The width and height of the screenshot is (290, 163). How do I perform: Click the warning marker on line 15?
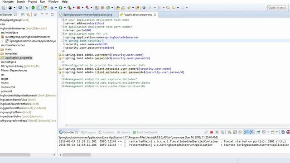coord(60,69)
